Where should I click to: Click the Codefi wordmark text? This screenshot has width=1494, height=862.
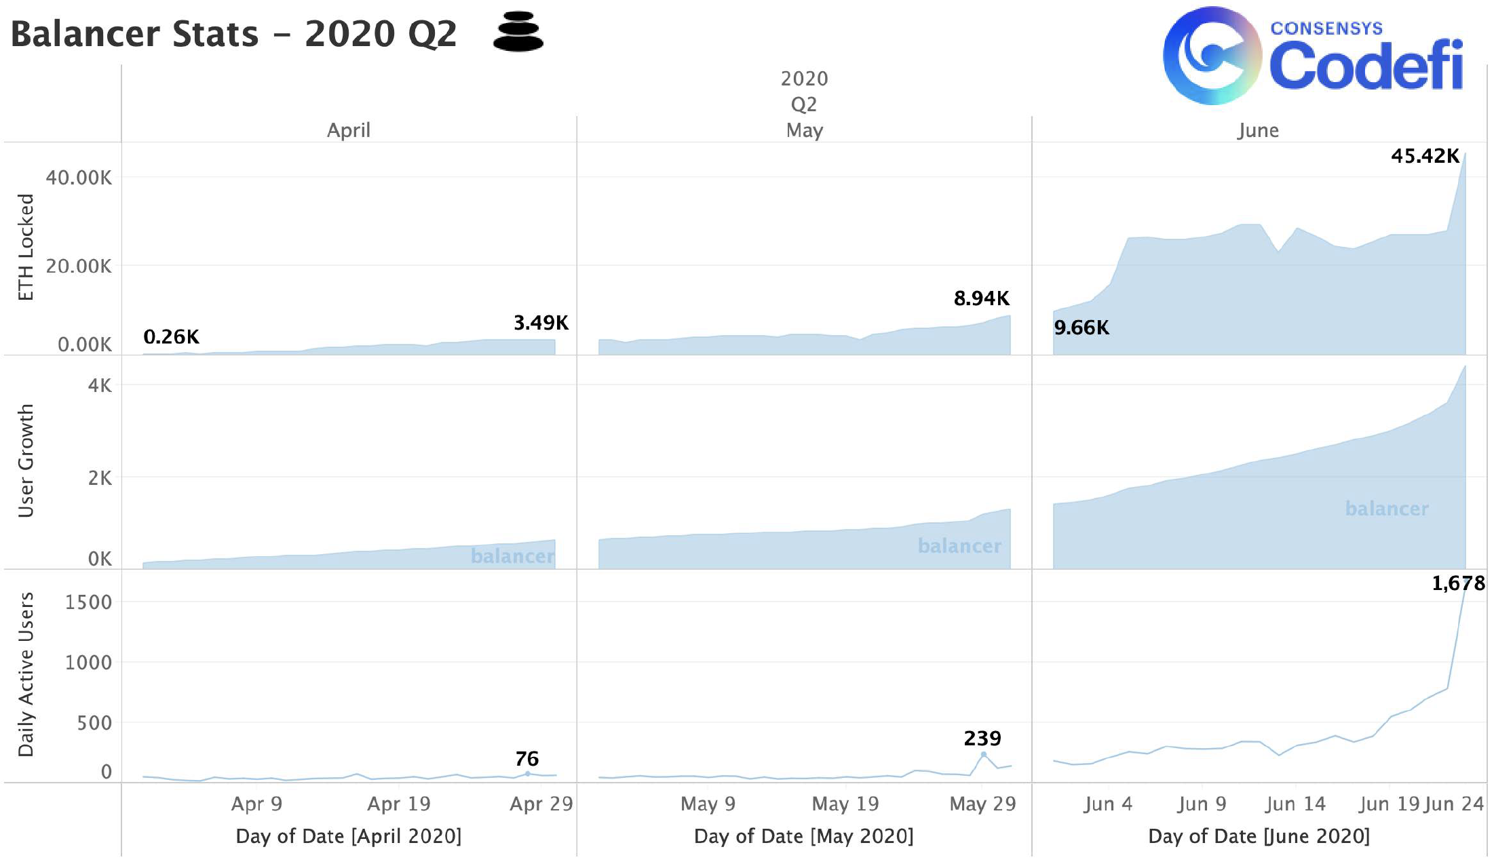tap(1366, 64)
